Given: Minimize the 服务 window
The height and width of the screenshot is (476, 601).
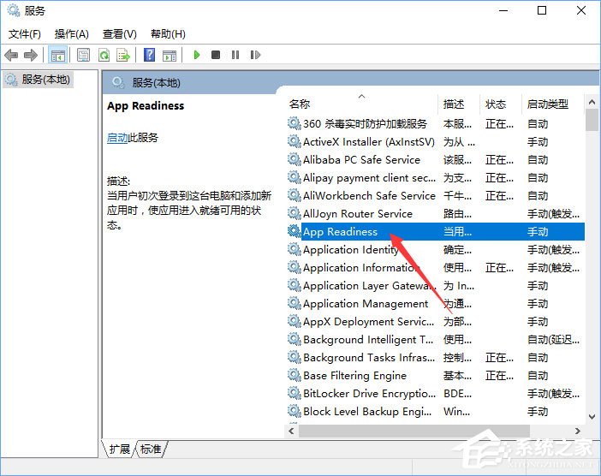Looking at the screenshot, I should (503, 11).
